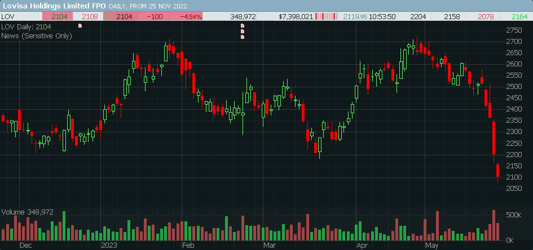Click the 2600 price axis label
This screenshot has width=533, height=250.
click(x=514, y=64)
